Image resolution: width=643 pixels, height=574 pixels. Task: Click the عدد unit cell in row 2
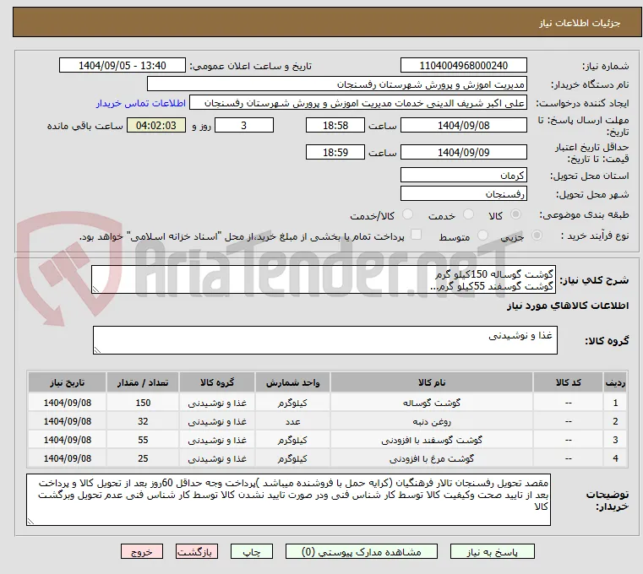click(292, 421)
